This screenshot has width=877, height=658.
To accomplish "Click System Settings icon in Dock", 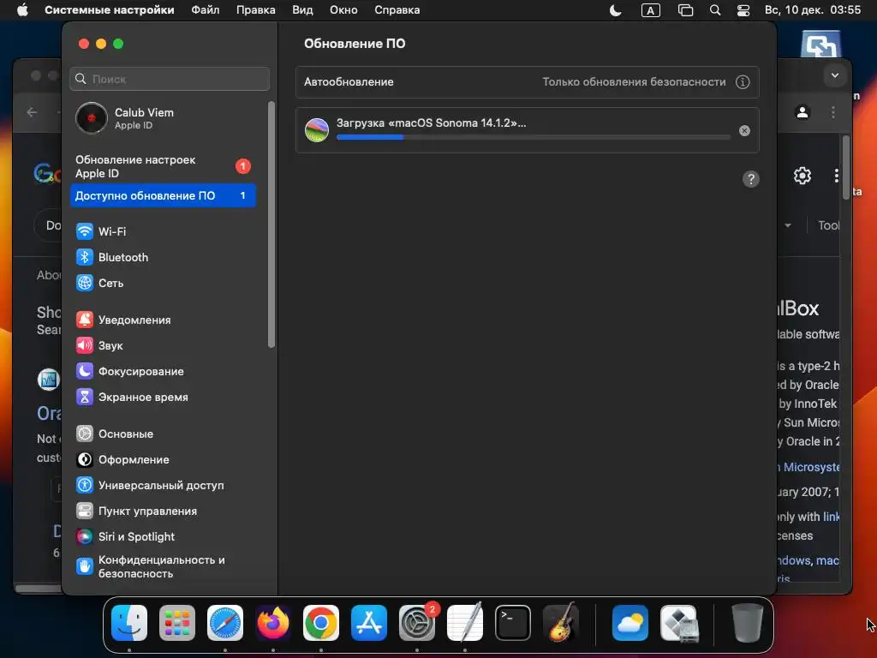I will [x=417, y=622].
